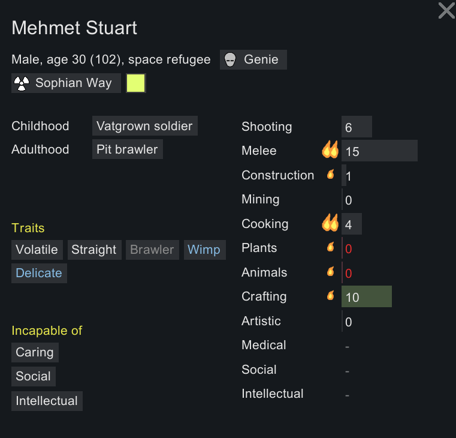Click the Delicate trait tag

tap(39, 273)
